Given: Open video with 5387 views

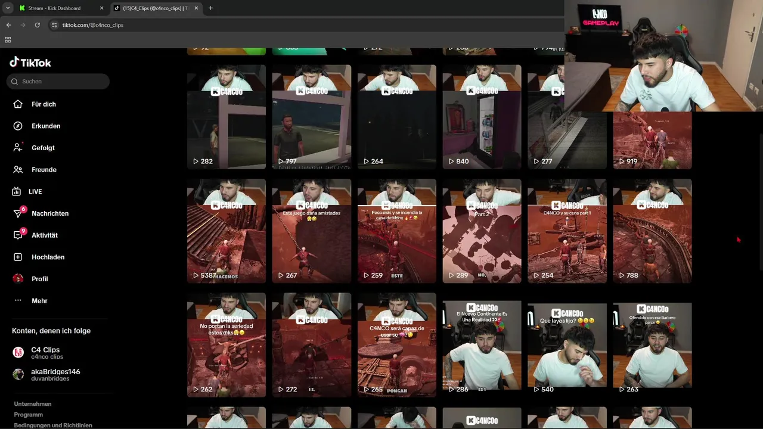Looking at the screenshot, I should click(x=227, y=231).
